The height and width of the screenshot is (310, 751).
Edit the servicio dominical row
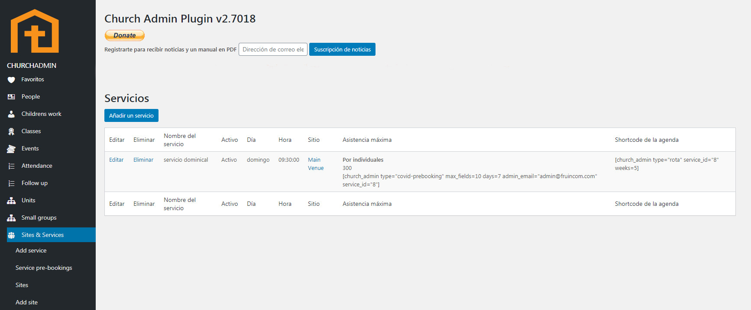[116, 160]
